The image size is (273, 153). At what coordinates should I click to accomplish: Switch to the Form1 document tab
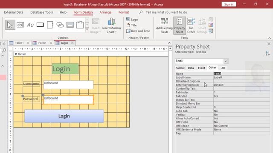(42, 43)
